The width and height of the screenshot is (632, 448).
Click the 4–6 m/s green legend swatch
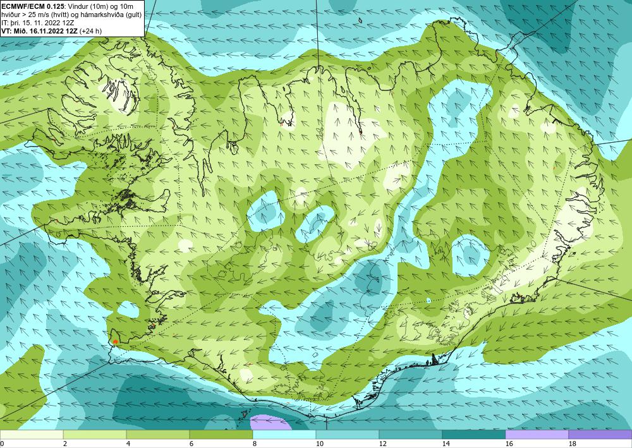158,435
